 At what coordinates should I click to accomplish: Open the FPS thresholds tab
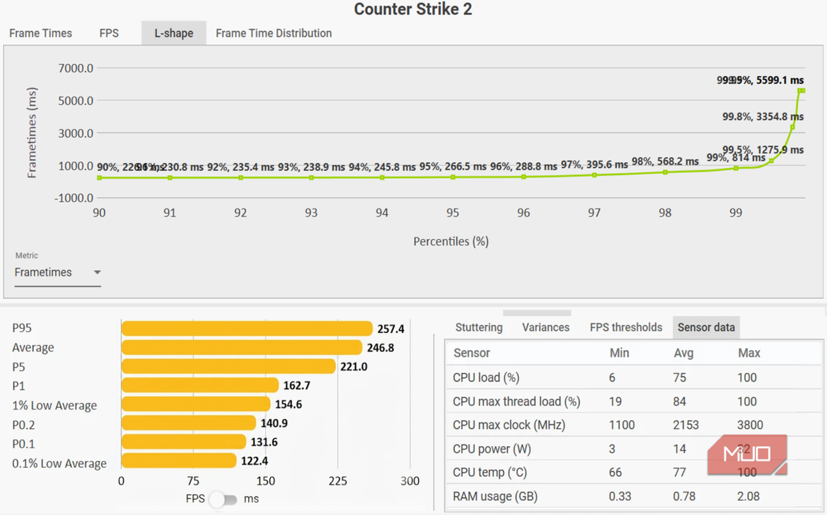point(626,327)
